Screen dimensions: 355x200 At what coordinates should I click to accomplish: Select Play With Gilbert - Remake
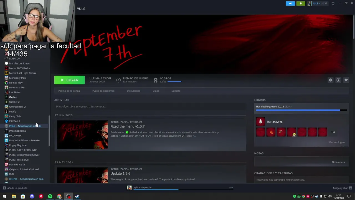tap(24, 140)
